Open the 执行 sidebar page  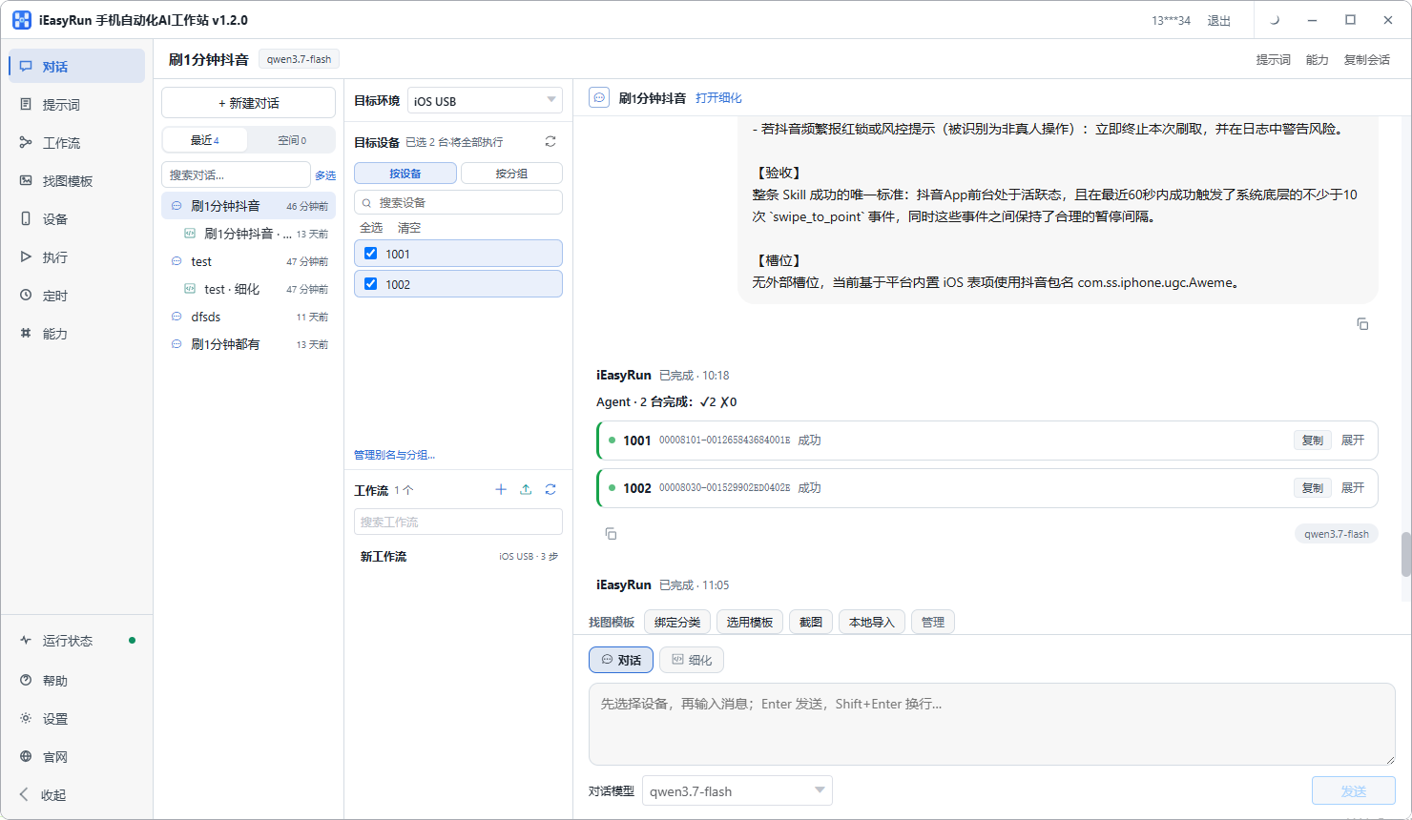tap(76, 257)
